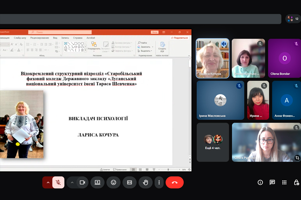
Task: Open ribbon display options icon in title bar
Action: pyautogui.click(x=164, y=32)
